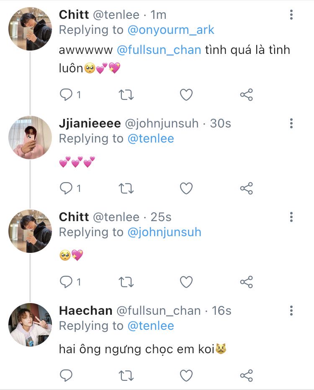
Task: Share Jjianieeee's tweet
Action: click(247, 189)
